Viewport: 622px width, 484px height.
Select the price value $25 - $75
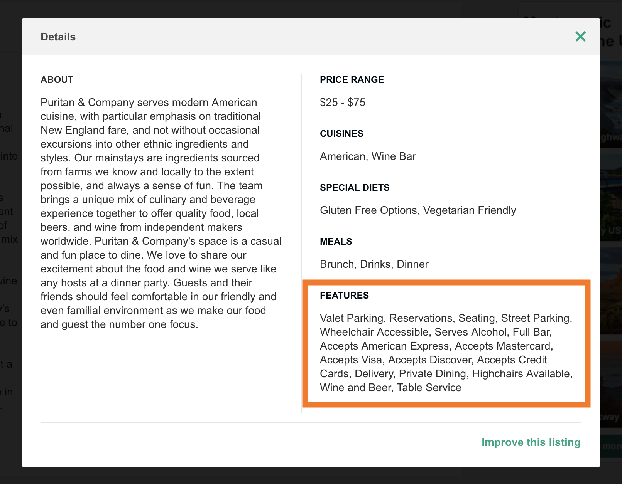tap(343, 103)
